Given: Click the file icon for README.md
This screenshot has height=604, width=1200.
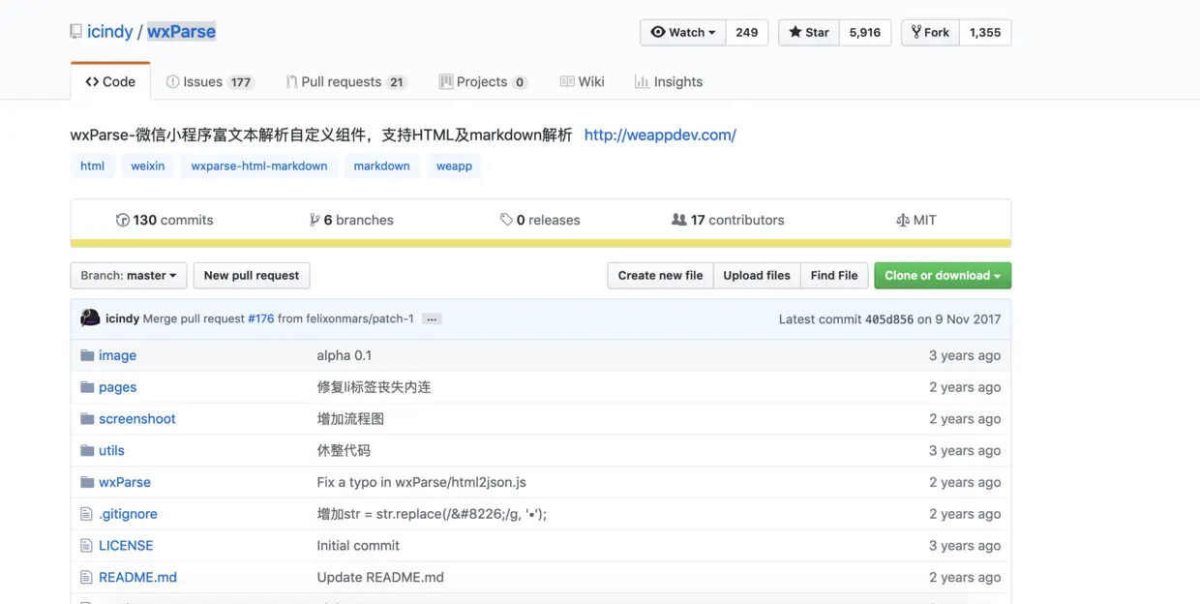Looking at the screenshot, I should (x=86, y=577).
